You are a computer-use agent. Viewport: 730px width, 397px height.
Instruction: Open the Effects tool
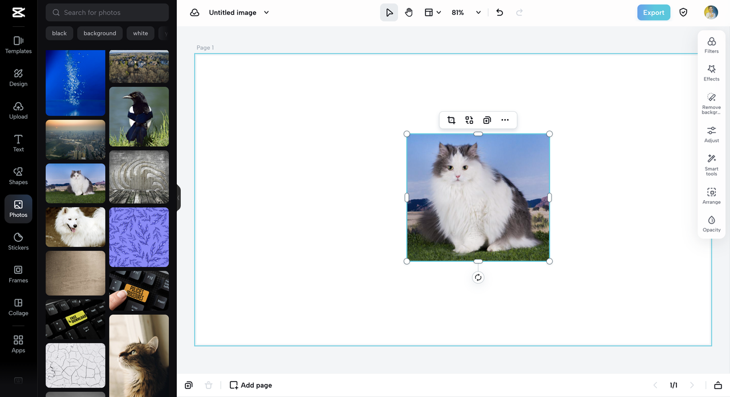click(x=711, y=73)
